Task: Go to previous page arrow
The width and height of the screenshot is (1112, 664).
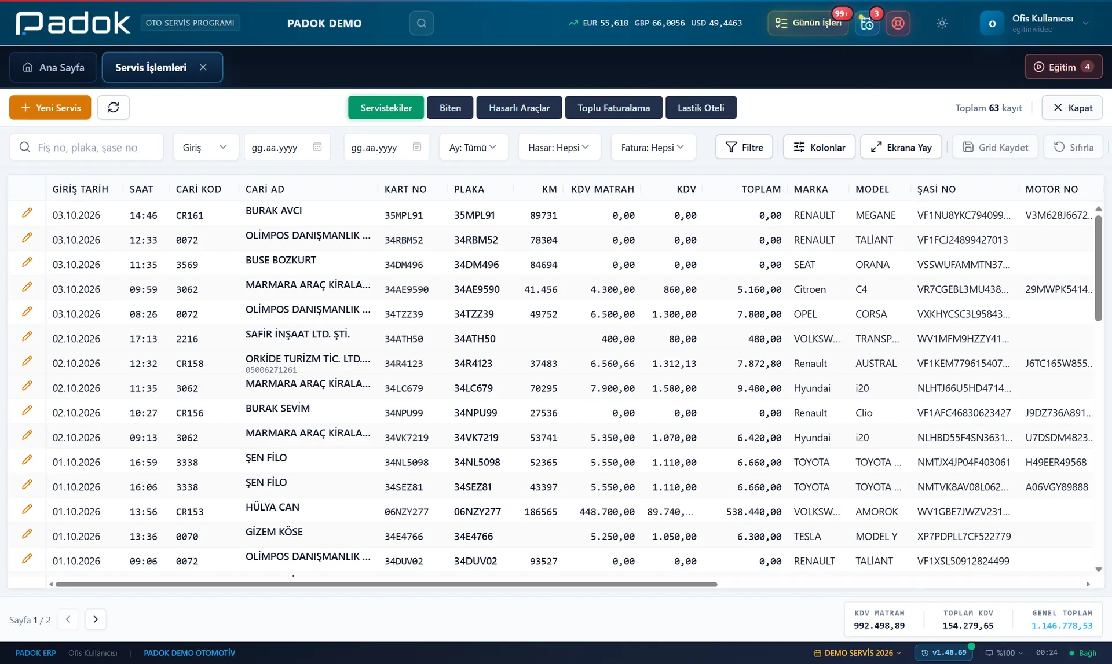Action: (x=68, y=619)
